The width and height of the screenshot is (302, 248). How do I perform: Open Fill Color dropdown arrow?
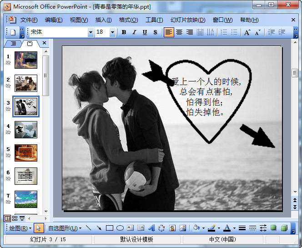tap(203, 228)
